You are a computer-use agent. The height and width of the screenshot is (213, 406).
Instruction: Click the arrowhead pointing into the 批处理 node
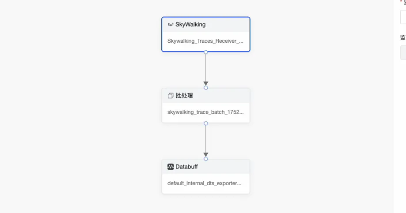(206, 83)
